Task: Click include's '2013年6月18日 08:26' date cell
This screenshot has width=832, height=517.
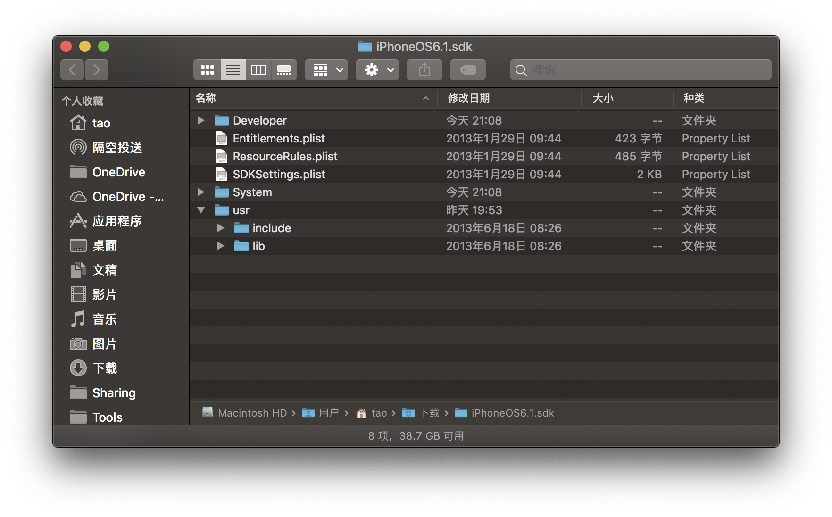Action: 504,228
